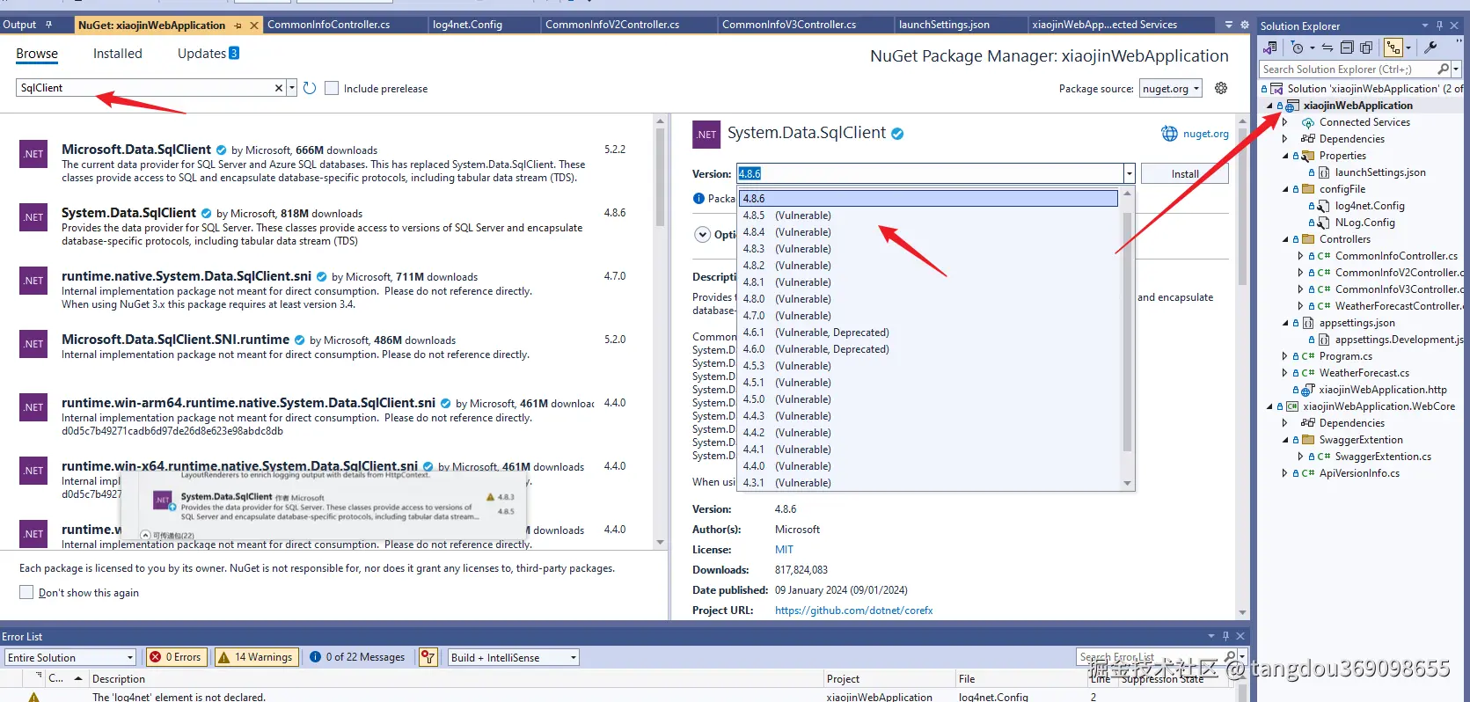Image resolution: width=1470 pixels, height=702 pixels.
Task: Open Build + IntelliSense dropdown
Action: tap(574, 657)
